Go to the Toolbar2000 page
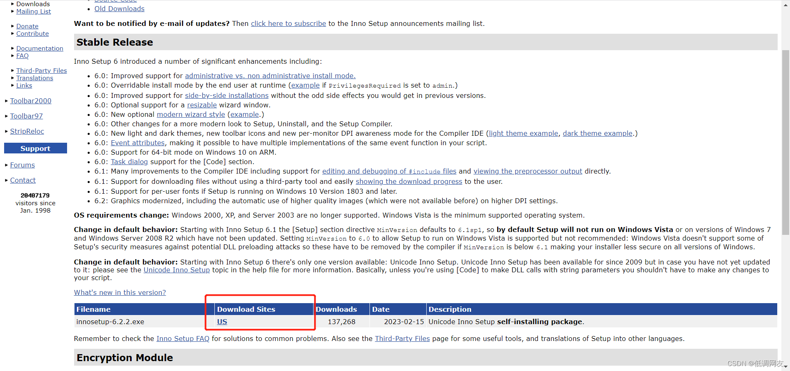The width and height of the screenshot is (790, 371). [x=31, y=101]
